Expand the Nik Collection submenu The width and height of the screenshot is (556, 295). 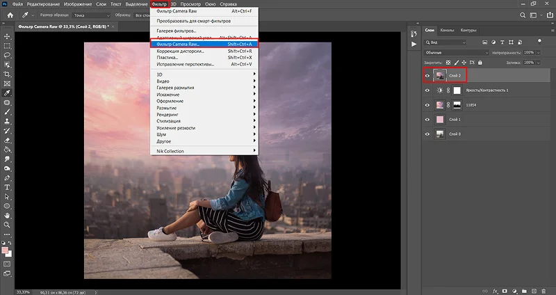[204, 151]
